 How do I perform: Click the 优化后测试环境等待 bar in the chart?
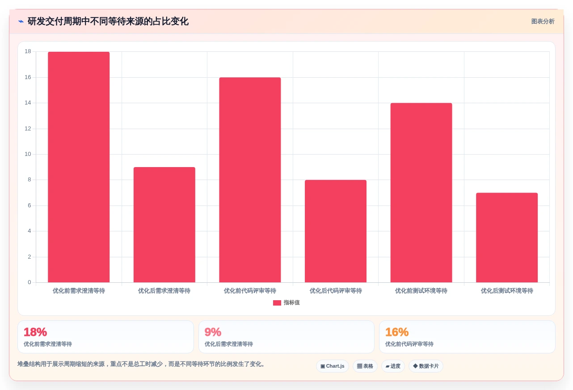tap(507, 238)
